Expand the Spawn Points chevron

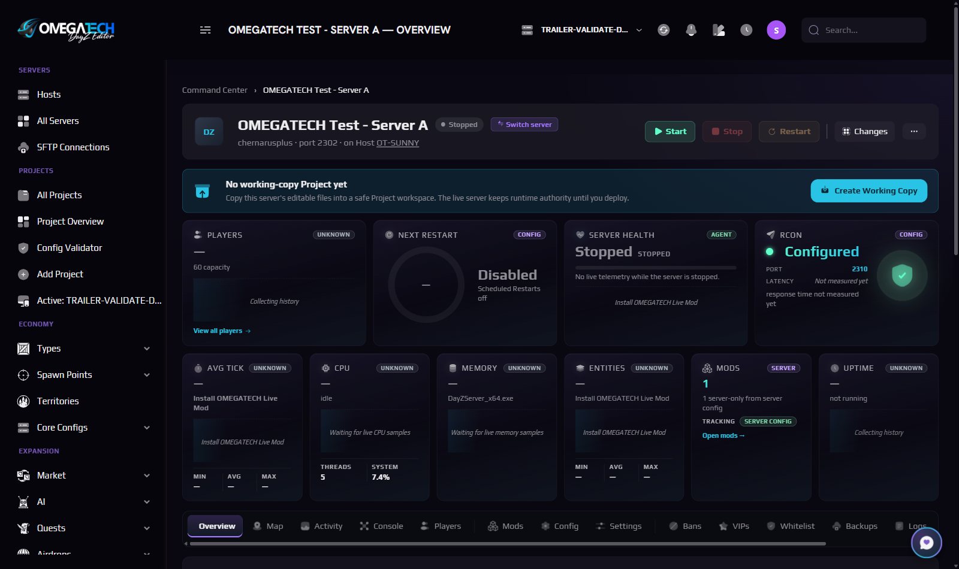(x=147, y=375)
